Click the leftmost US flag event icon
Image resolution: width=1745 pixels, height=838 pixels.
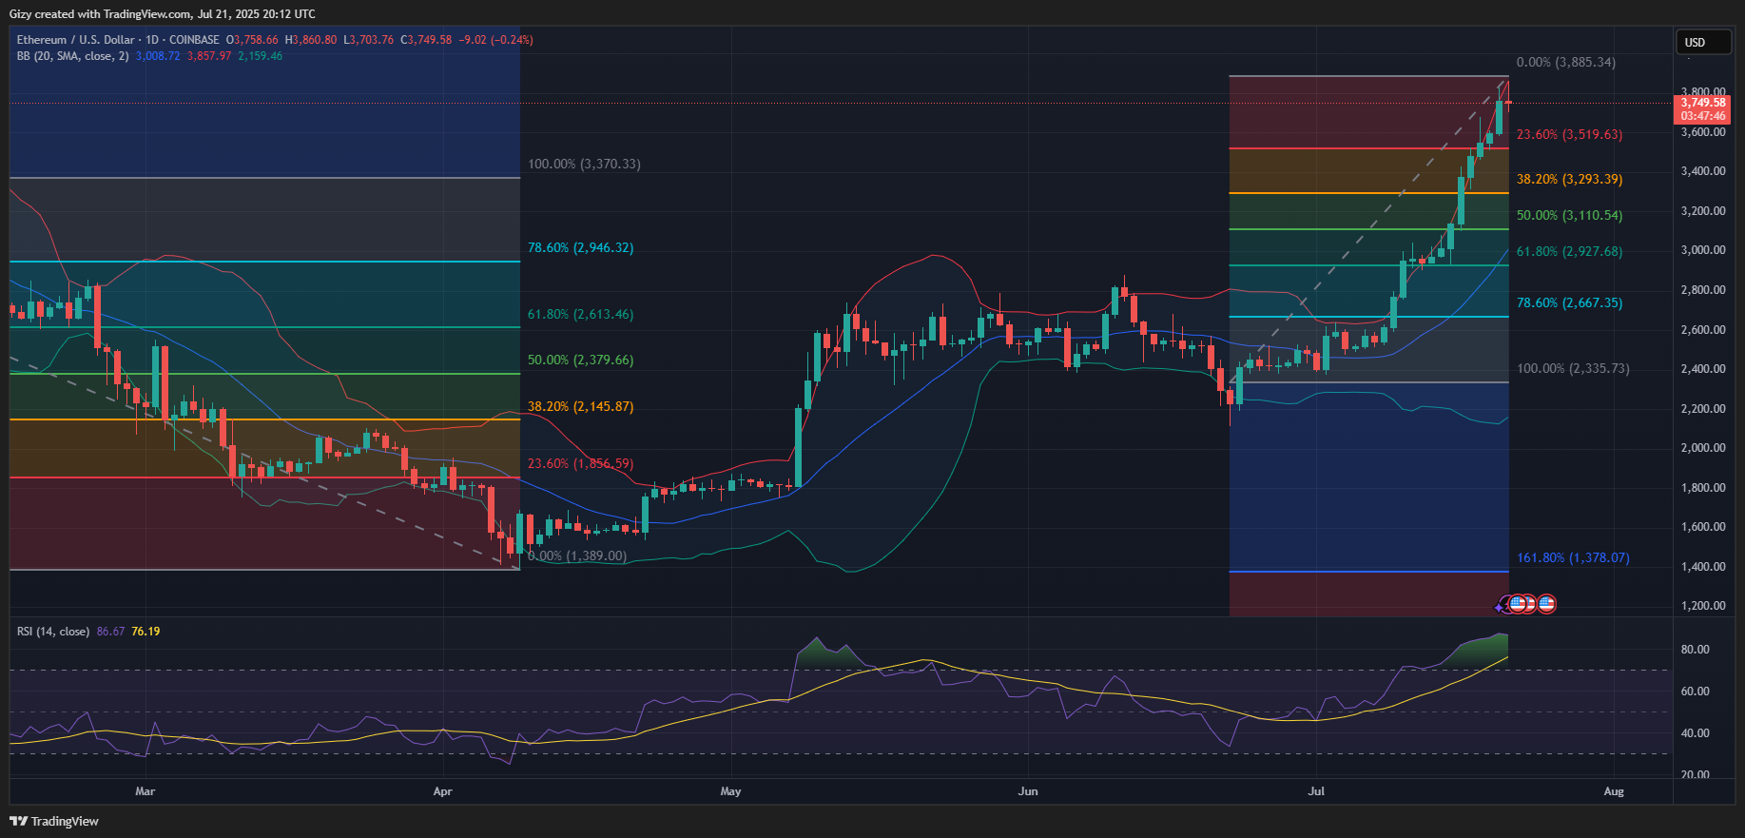1516,603
